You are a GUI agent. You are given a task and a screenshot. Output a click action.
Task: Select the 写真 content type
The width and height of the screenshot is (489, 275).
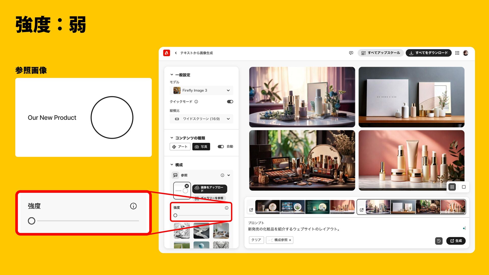201,147
